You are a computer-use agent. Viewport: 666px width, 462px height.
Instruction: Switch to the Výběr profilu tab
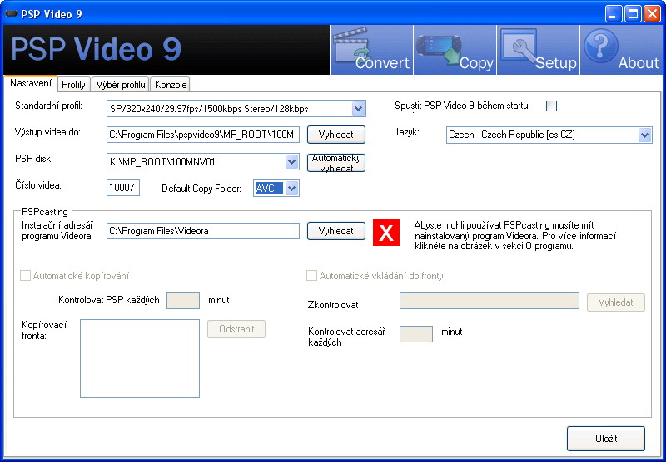click(x=120, y=85)
